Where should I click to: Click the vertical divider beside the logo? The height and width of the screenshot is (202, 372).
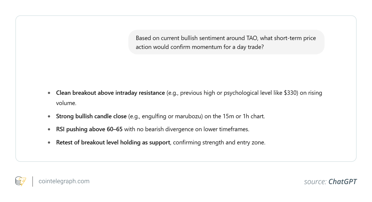tap(33, 181)
